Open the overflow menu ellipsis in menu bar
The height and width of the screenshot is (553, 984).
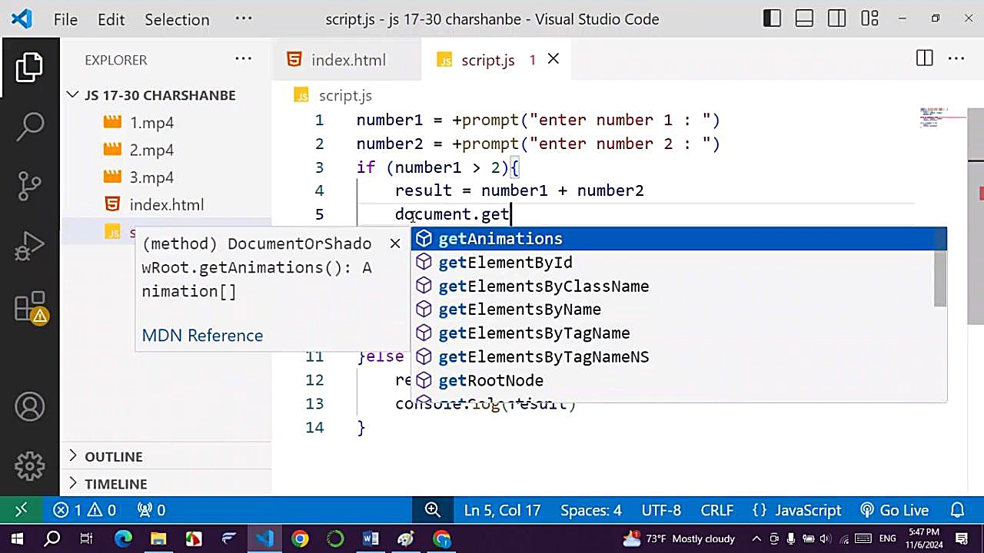pos(243,19)
